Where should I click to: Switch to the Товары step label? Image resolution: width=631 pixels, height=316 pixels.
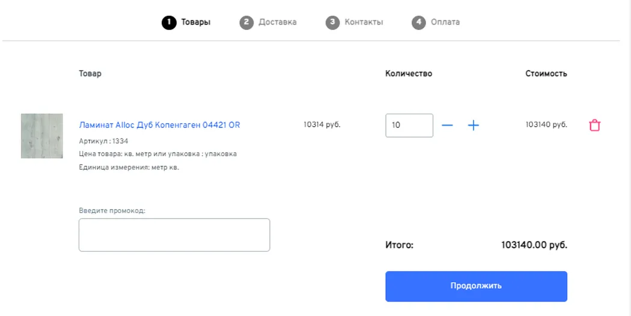pos(196,22)
